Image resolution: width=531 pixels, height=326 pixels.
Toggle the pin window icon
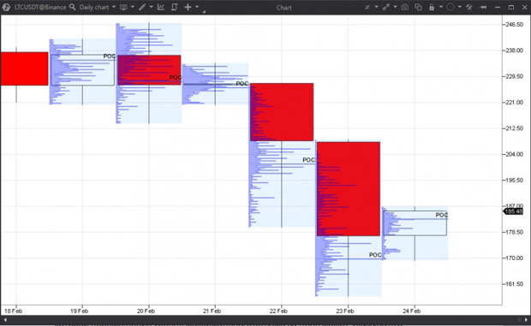(x=484, y=8)
